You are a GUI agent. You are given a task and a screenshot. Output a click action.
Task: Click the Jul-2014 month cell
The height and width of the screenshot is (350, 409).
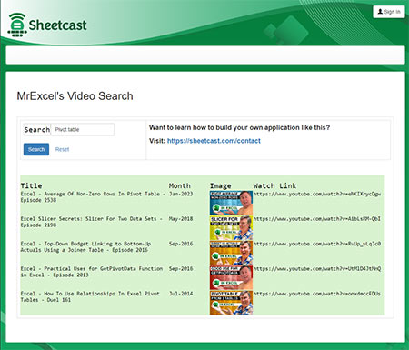pyautogui.click(x=181, y=294)
